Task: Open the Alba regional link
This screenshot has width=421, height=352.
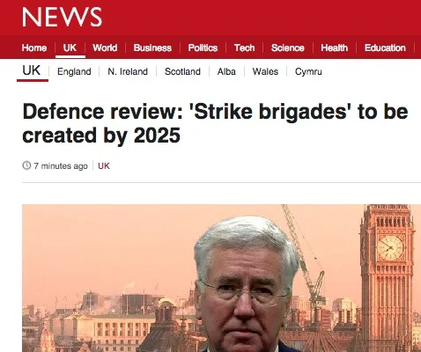Action: [x=226, y=71]
